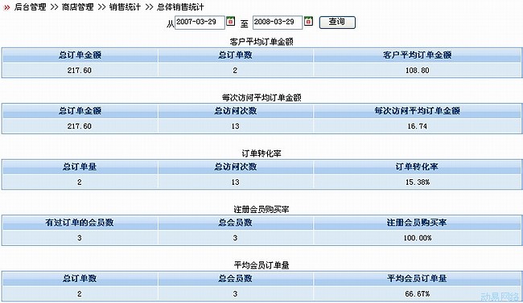This screenshot has width=523, height=303.
Task: Click the value 100.00%
Action: tap(418, 238)
